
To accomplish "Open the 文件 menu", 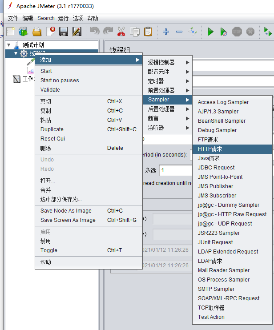I will pos(13,18).
